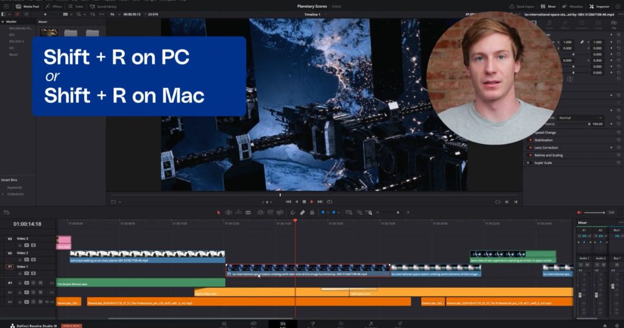Open the Metadata panel

pyautogui.click(x=572, y=6)
